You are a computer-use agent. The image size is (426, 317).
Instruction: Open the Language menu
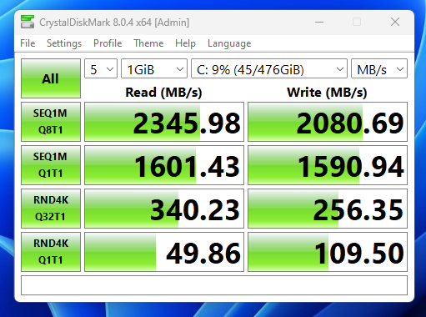(229, 43)
